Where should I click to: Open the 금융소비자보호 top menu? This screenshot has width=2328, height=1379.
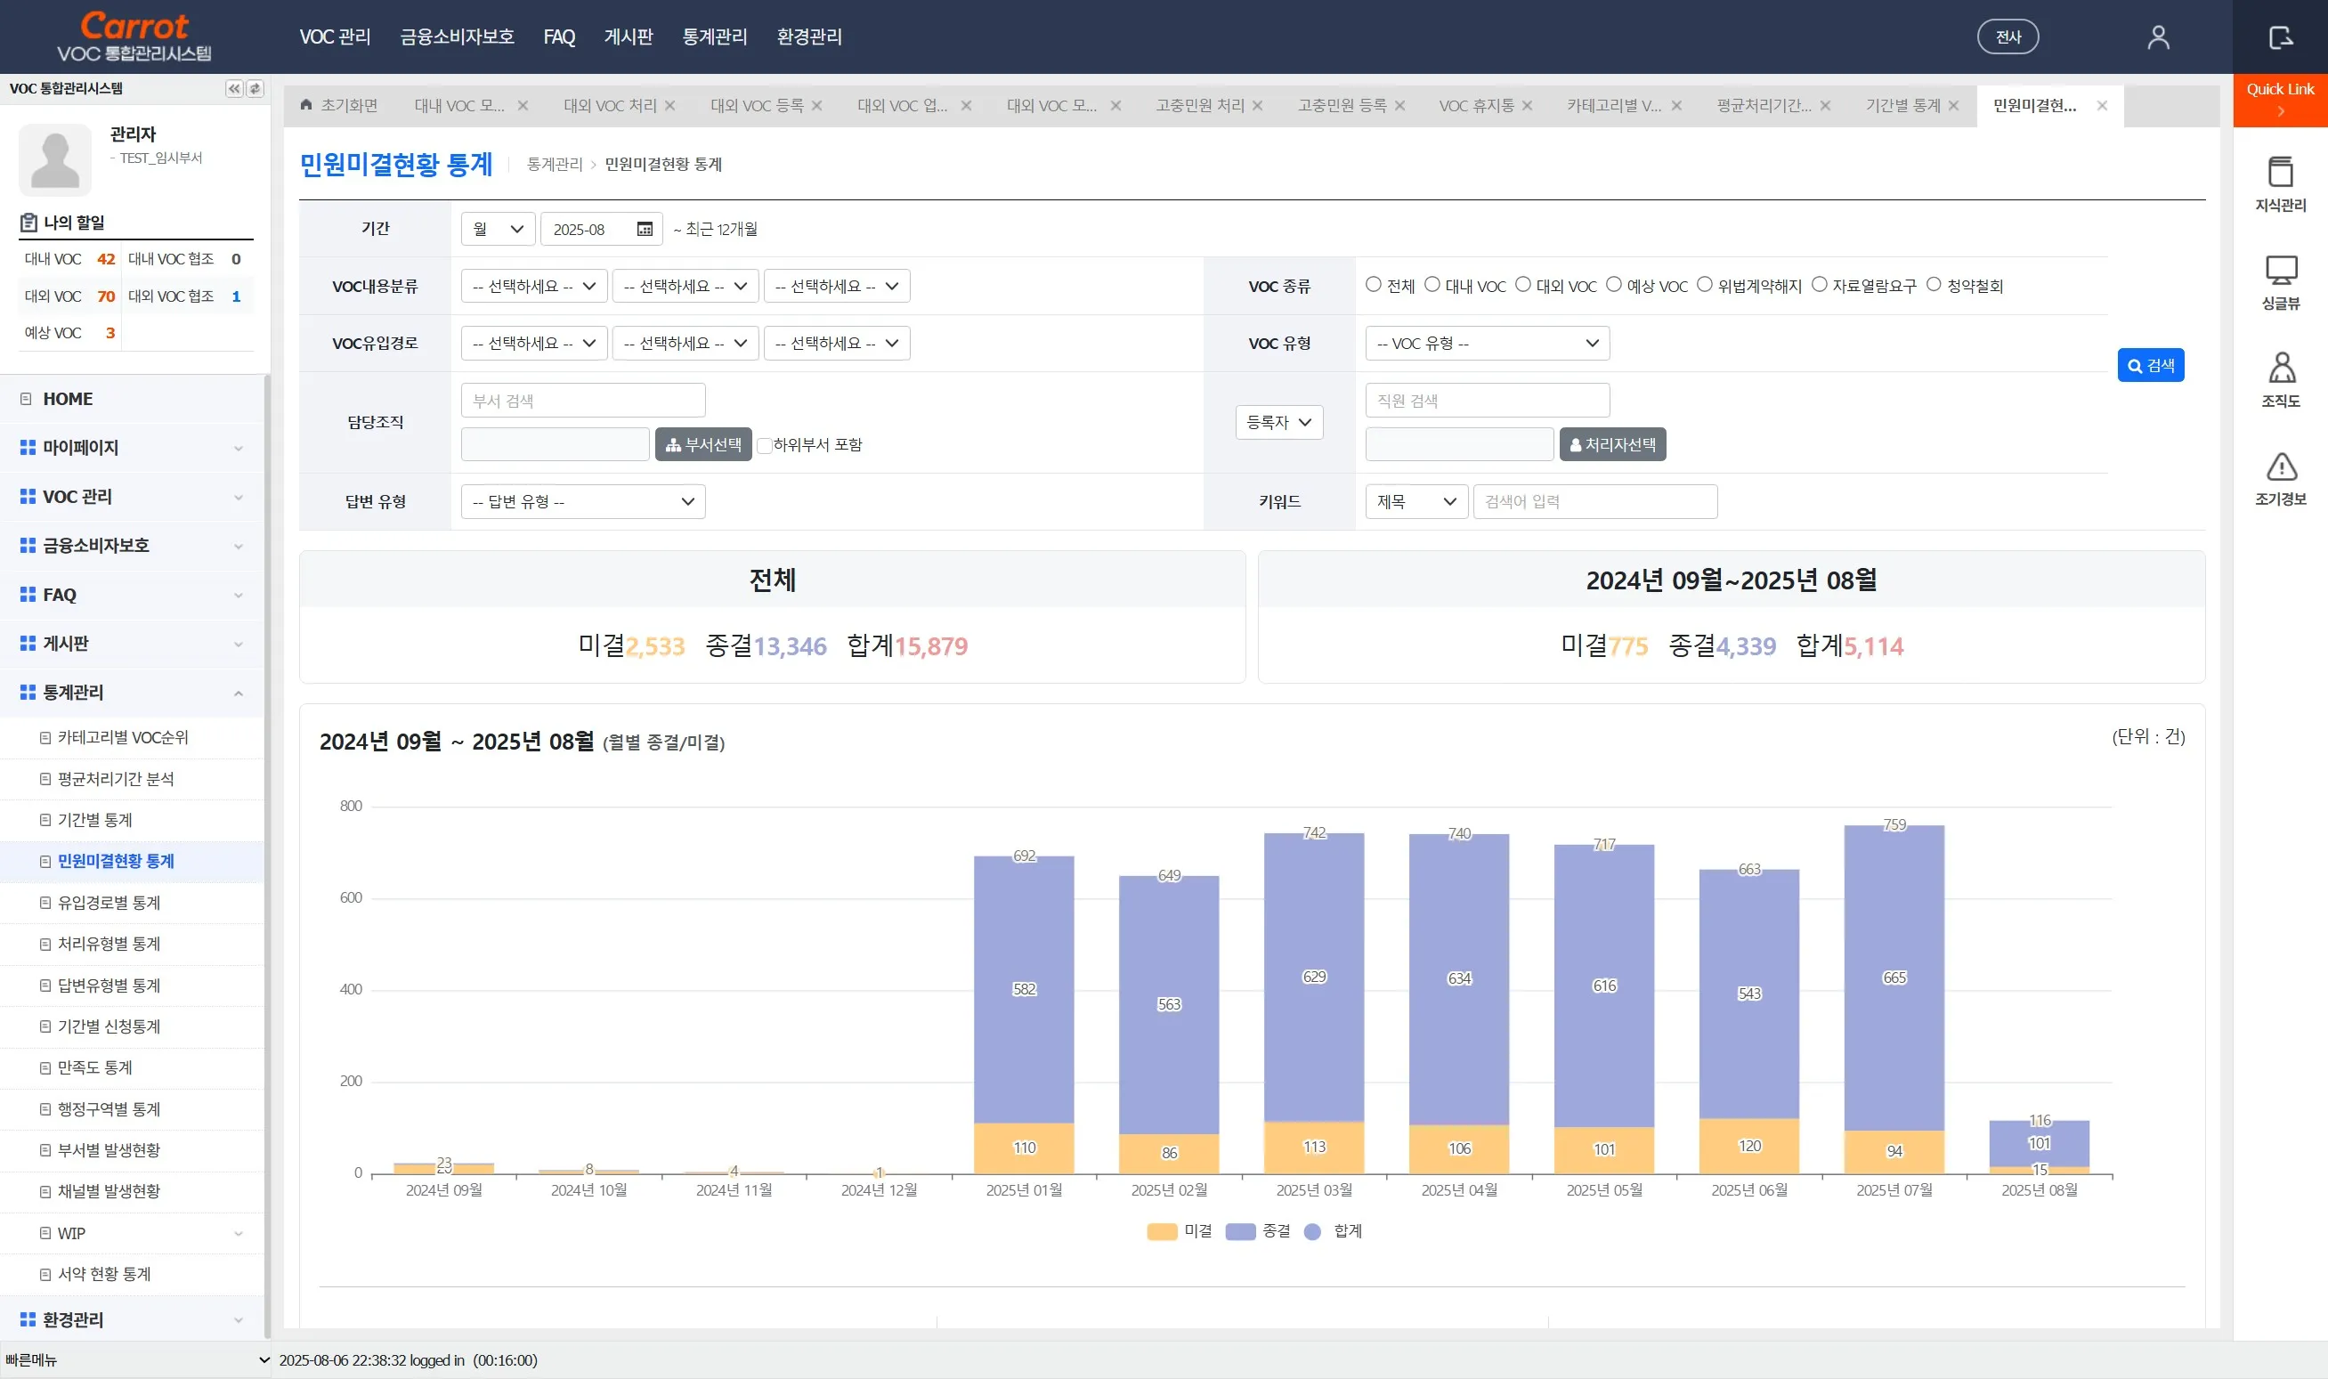tap(457, 37)
